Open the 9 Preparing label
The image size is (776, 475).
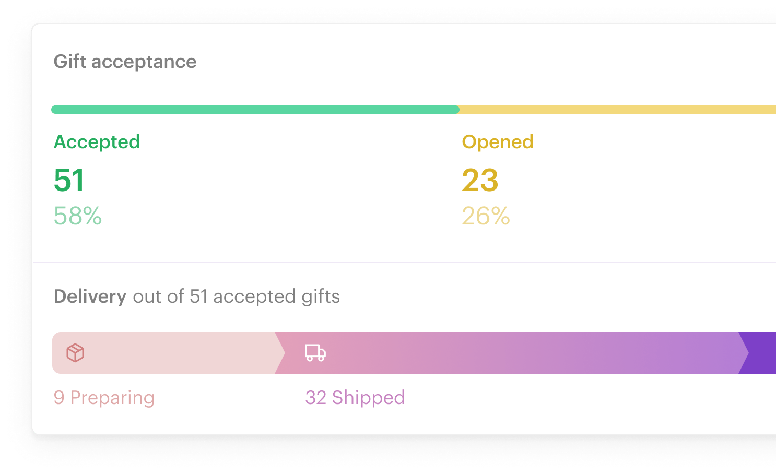(104, 398)
